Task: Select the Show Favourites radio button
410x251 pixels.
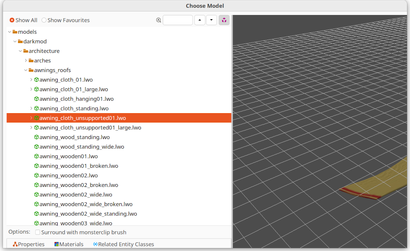Action: (44, 20)
